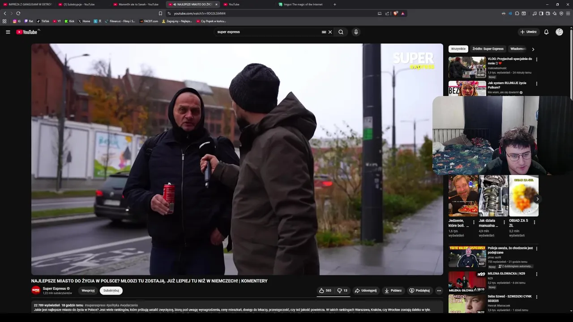Show next Shorts with right arrow

click(x=537, y=199)
